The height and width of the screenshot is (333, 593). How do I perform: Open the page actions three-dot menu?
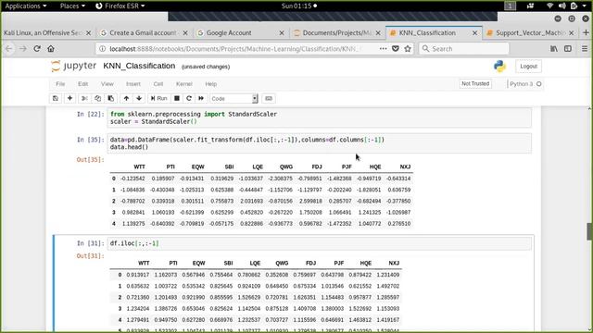coord(383,49)
